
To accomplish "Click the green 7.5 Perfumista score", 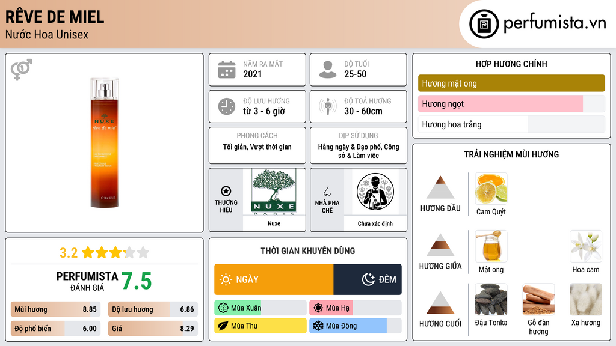I will tap(137, 281).
